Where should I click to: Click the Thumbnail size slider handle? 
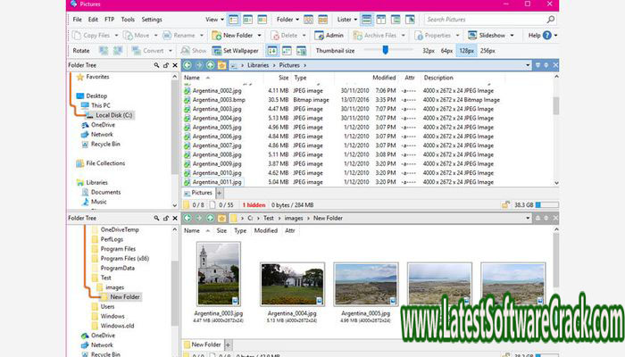385,50
